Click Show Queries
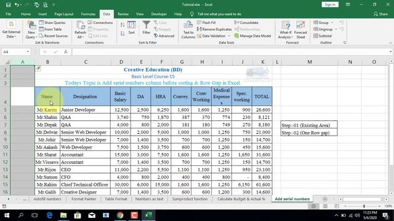 52,23
